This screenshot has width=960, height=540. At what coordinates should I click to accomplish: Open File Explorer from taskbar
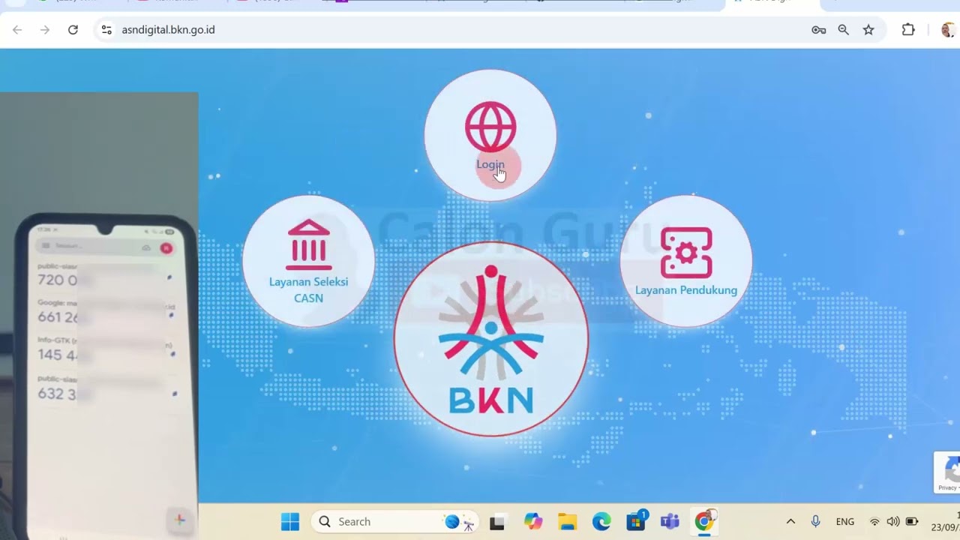pos(568,522)
